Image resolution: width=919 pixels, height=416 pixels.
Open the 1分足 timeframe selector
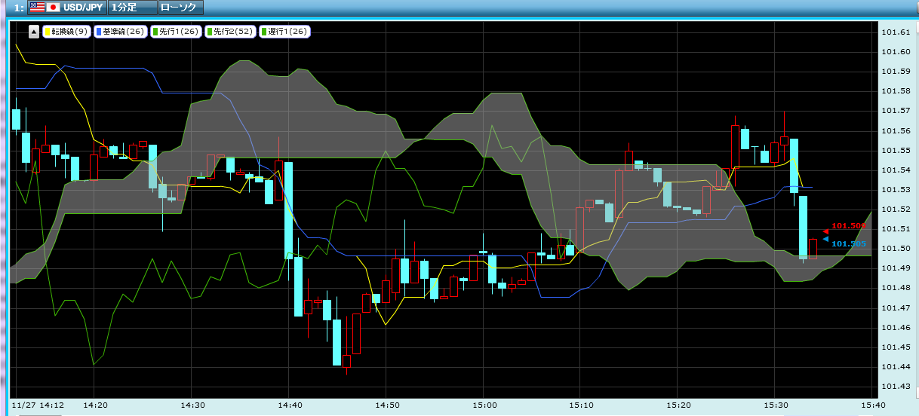click(133, 8)
